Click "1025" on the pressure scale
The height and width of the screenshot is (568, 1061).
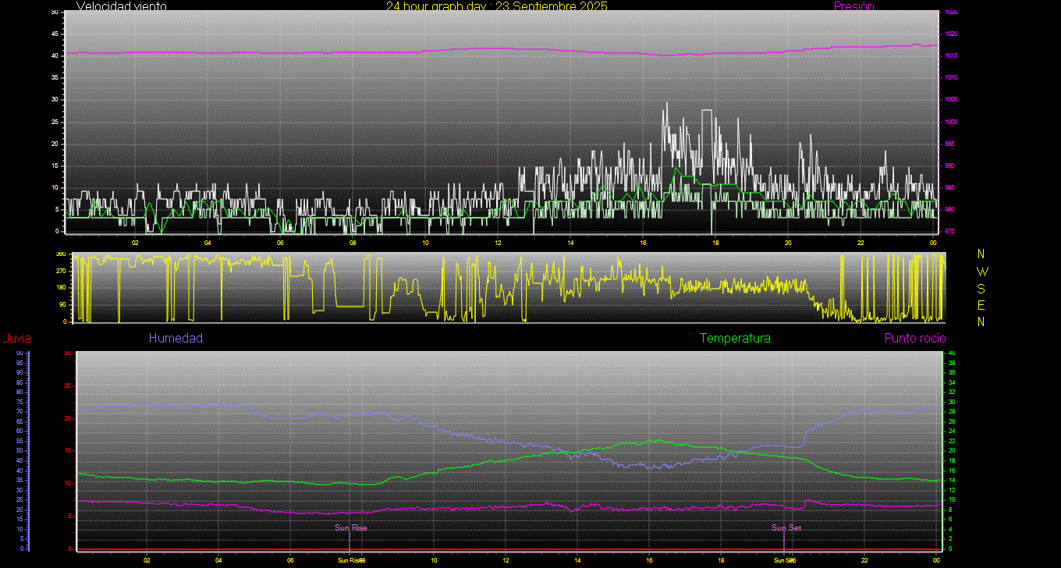click(950, 12)
